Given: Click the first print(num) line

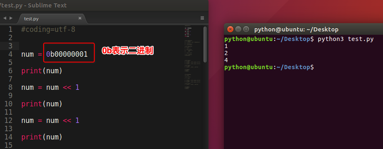Looking at the screenshot, I should (42, 71).
